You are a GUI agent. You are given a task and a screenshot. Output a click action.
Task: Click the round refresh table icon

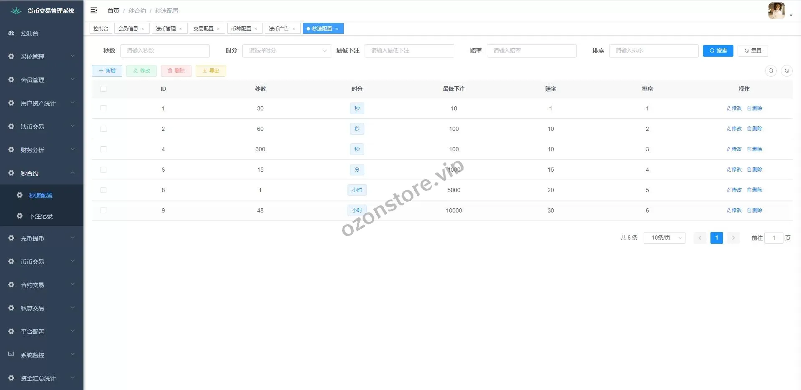click(x=786, y=71)
